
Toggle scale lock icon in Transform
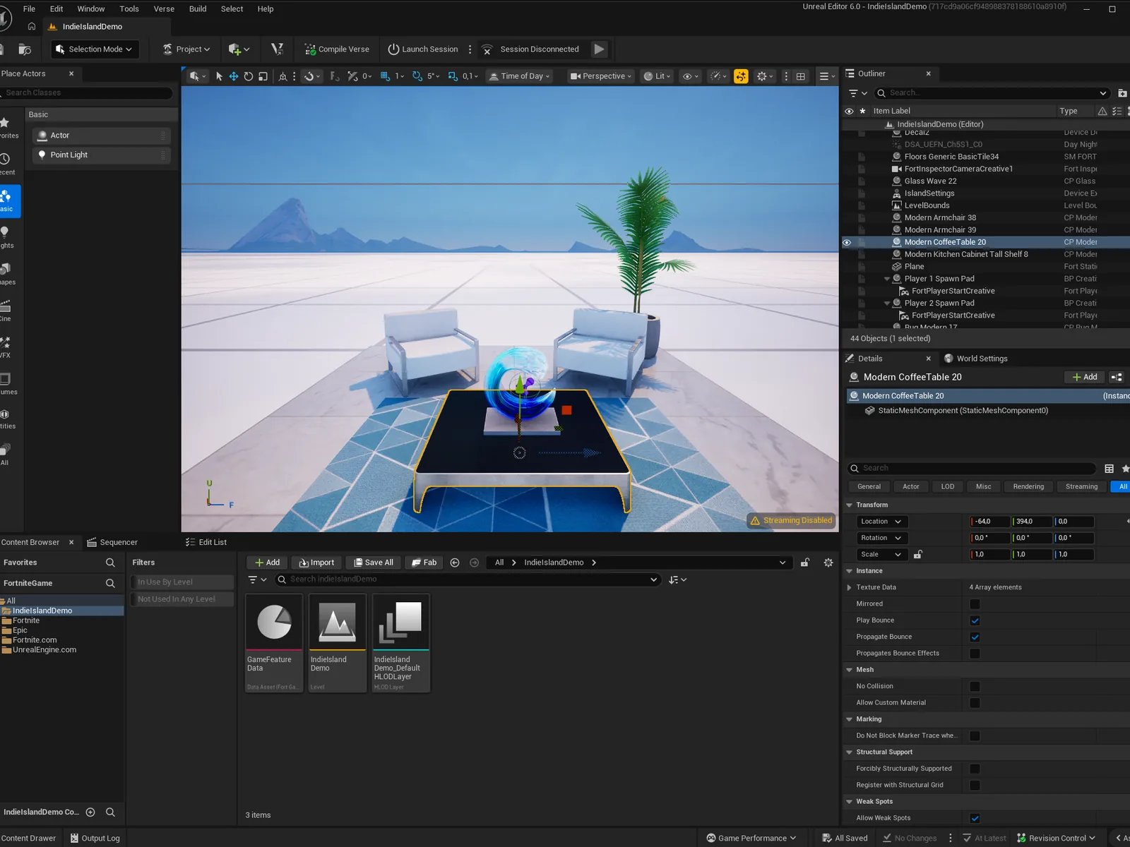click(x=917, y=555)
